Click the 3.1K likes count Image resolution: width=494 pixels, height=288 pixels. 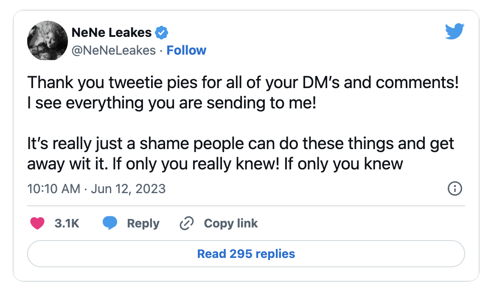pos(67,223)
